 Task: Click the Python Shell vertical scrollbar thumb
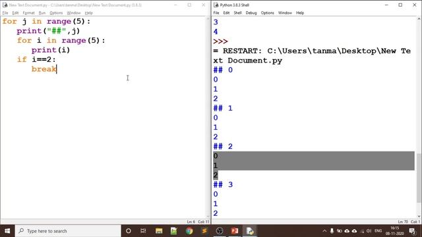419,178
